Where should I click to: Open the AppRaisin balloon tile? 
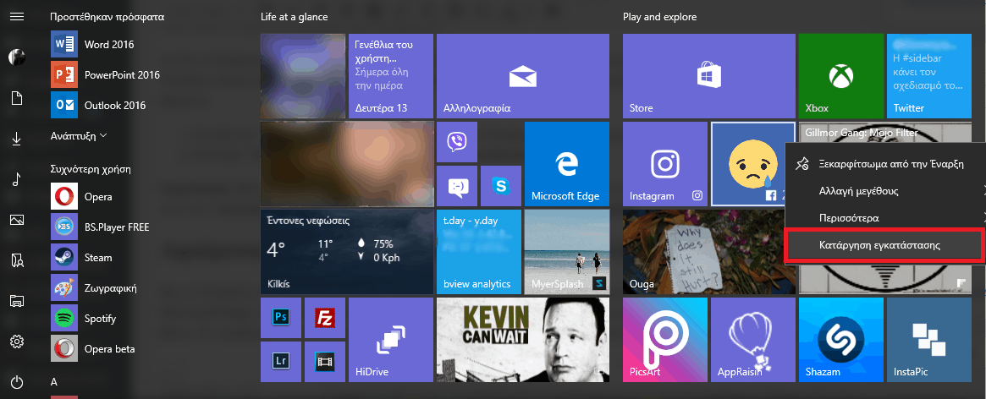[x=752, y=340]
